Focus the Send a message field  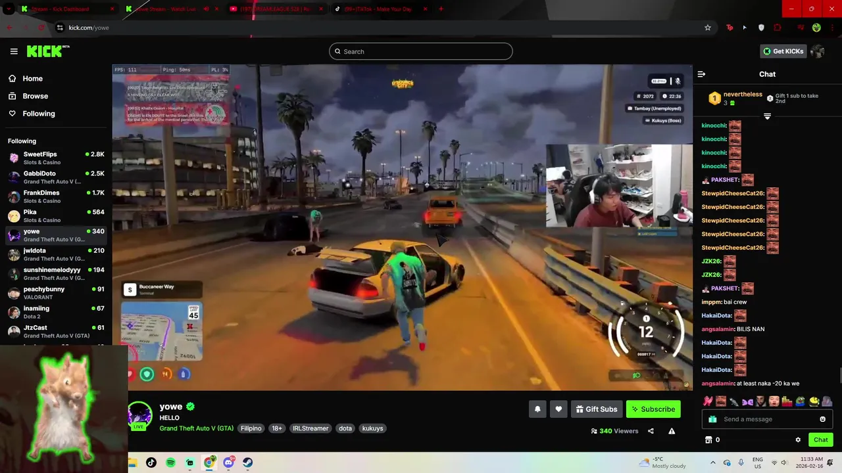coord(768,419)
